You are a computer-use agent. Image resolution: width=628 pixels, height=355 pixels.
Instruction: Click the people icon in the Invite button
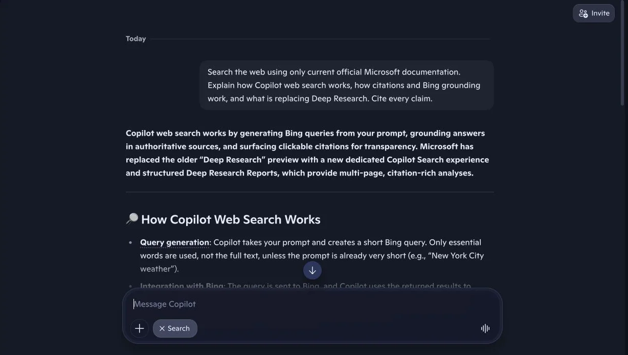[x=583, y=13]
